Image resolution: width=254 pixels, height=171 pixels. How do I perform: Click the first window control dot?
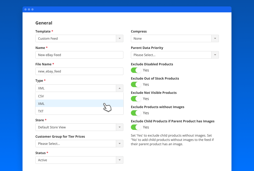(25, 9)
